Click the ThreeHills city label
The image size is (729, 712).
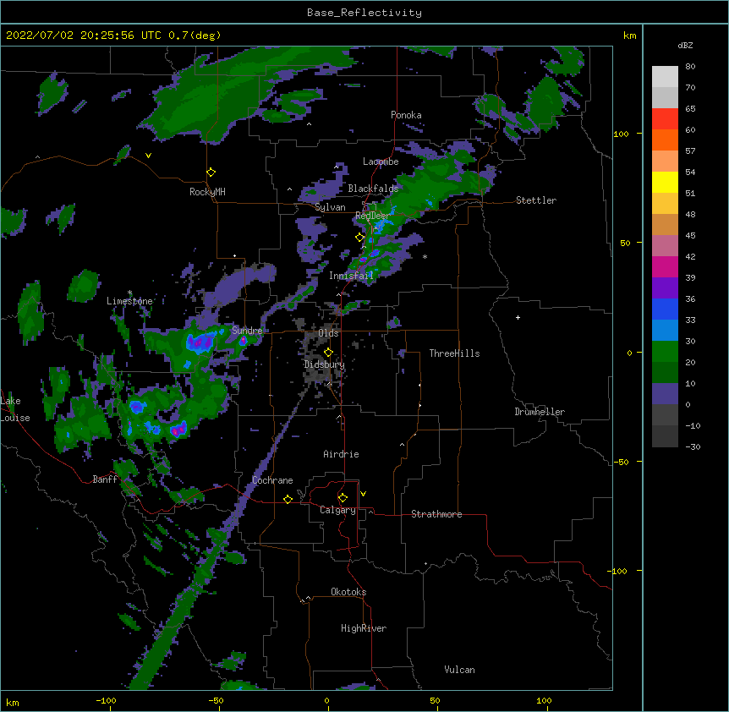(454, 353)
